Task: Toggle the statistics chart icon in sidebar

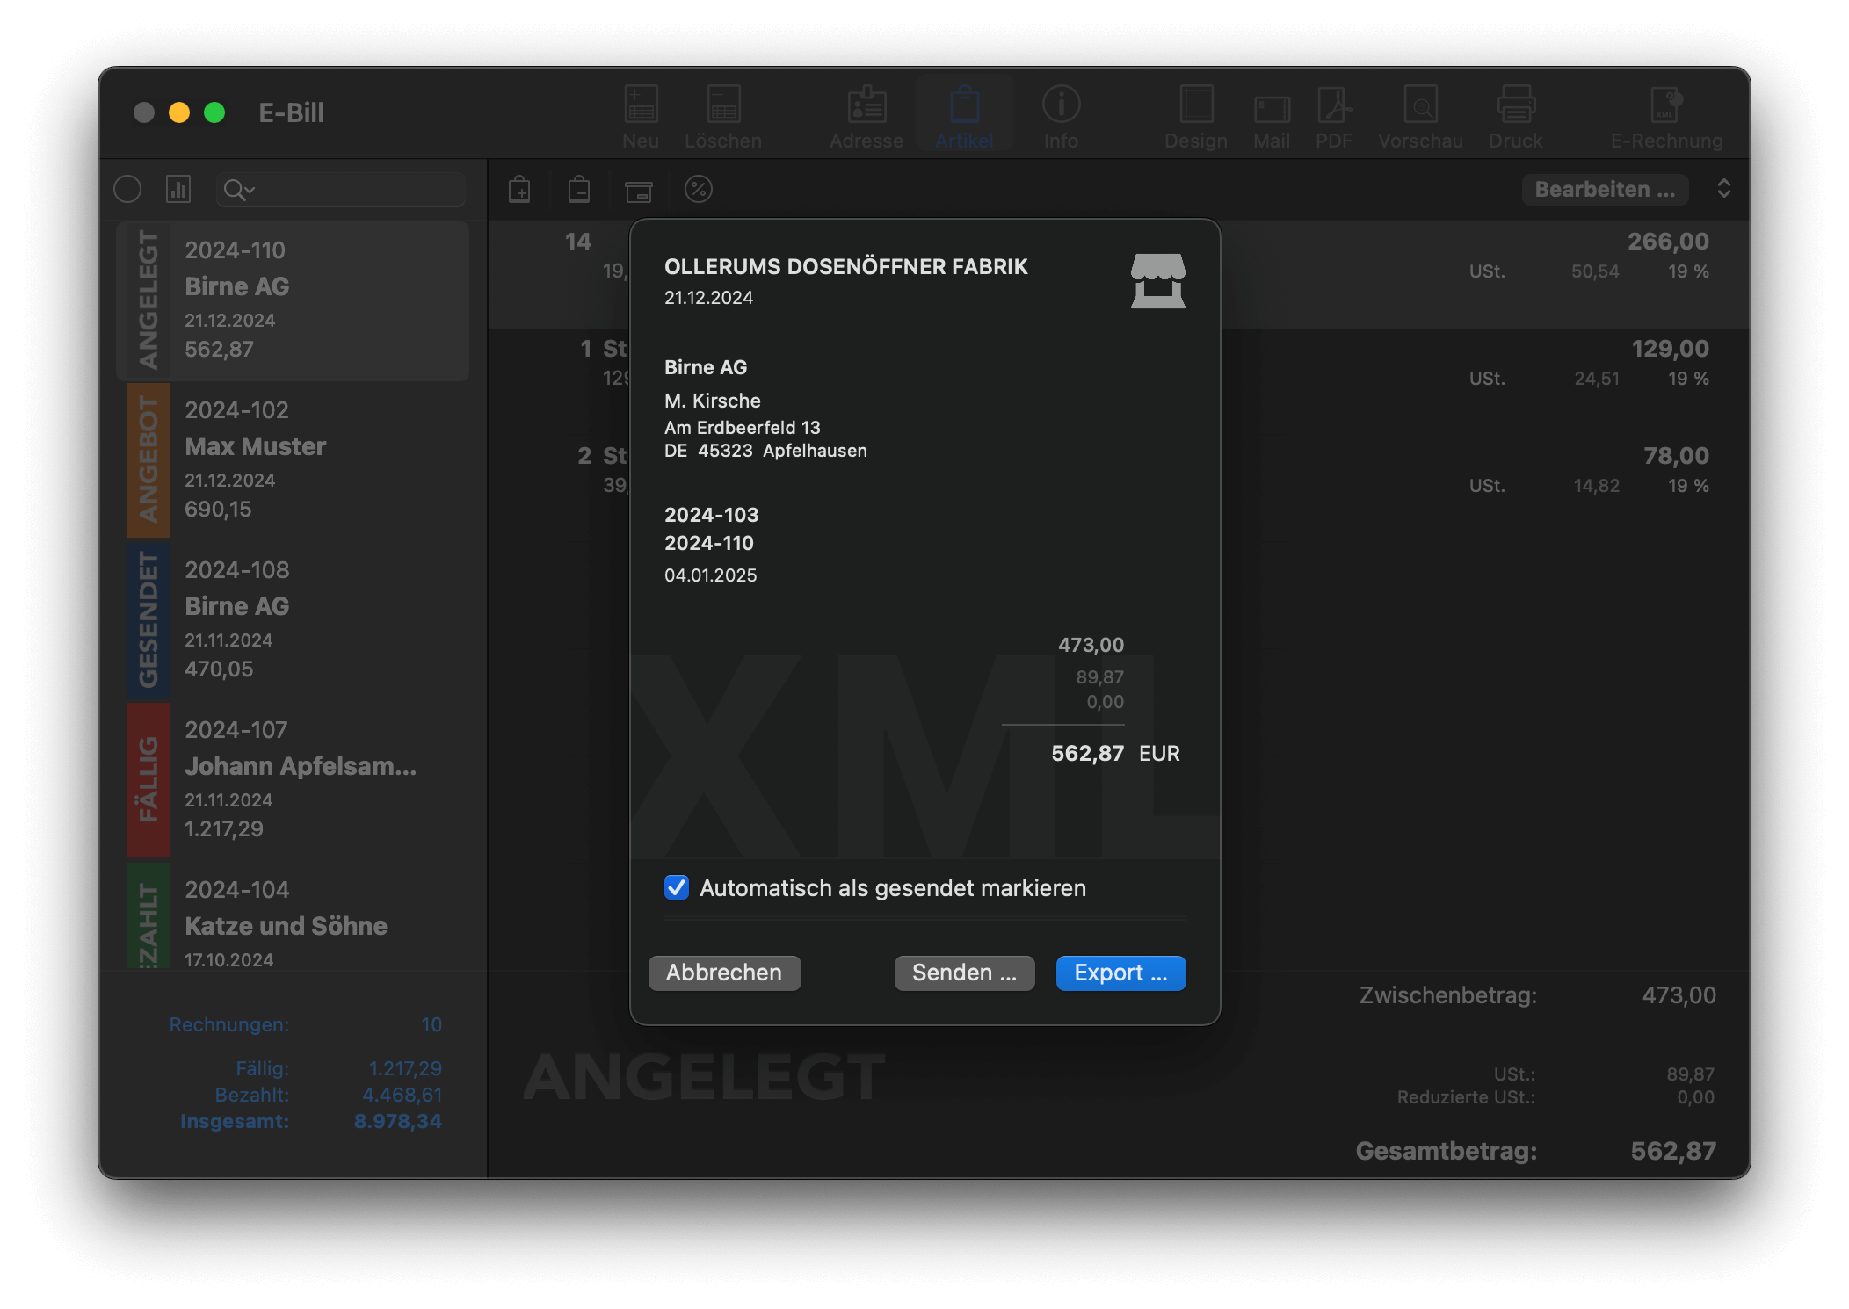Action: (x=178, y=189)
